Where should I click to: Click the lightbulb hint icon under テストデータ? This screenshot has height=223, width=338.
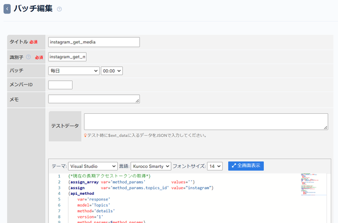click(86, 135)
